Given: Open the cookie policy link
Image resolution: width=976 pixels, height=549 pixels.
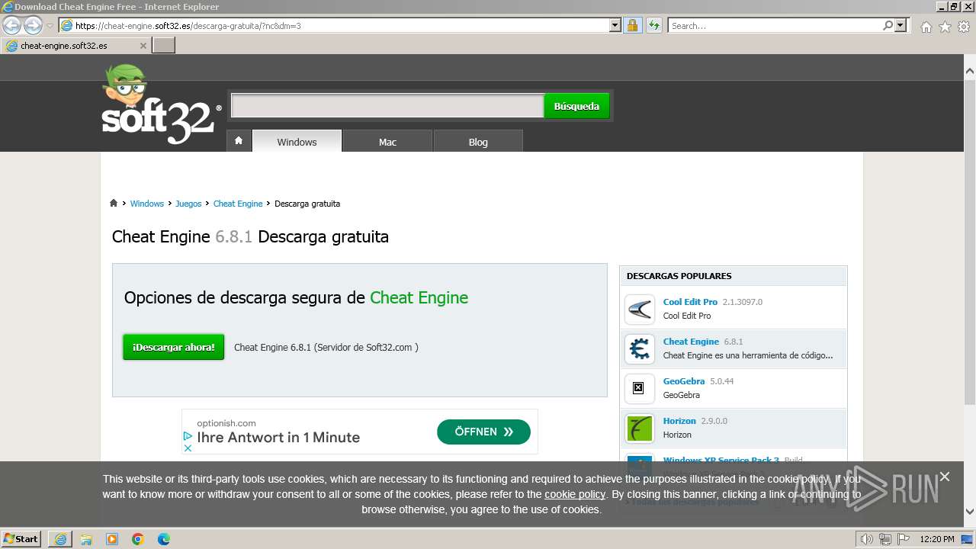Looking at the screenshot, I should [x=575, y=494].
